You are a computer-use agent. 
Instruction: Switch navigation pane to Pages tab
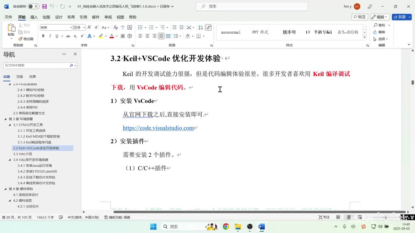click(20, 77)
